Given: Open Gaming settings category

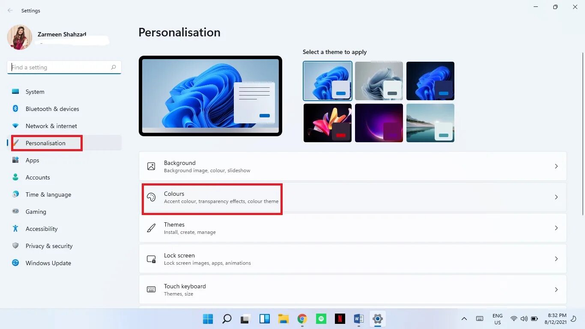Looking at the screenshot, I should [x=64, y=212].
